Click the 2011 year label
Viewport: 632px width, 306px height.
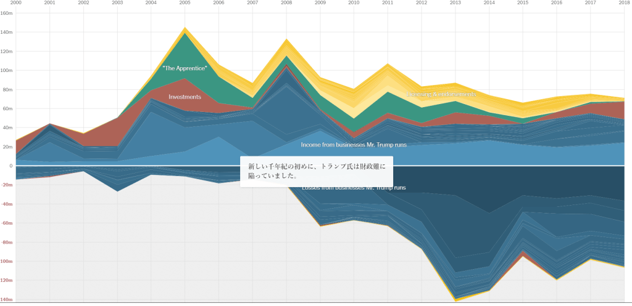click(x=387, y=3)
